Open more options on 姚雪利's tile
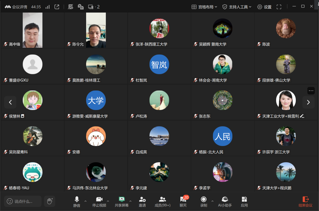 311,90
